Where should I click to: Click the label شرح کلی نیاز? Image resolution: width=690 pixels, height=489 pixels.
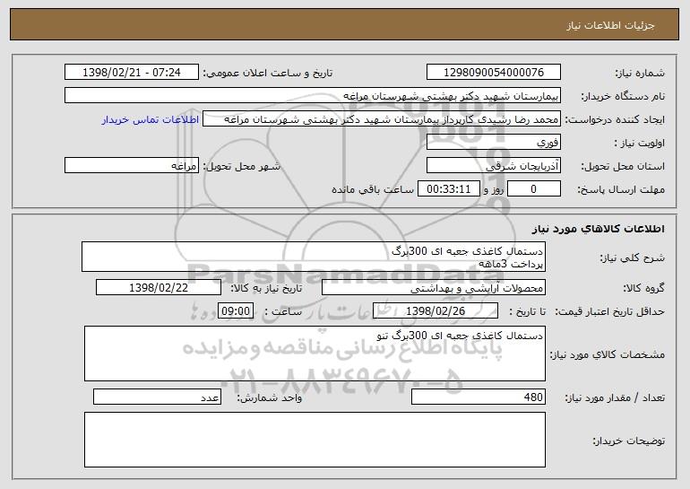click(x=633, y=258)
